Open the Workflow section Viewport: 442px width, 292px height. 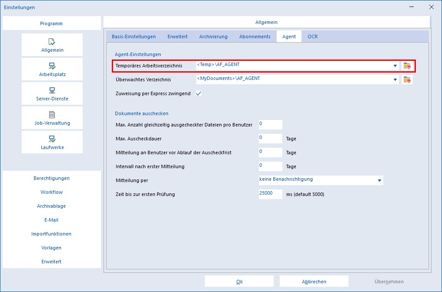click(52, 192)
